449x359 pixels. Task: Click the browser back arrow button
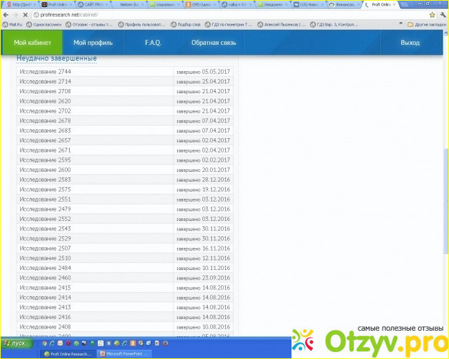(x=6, y=14)
